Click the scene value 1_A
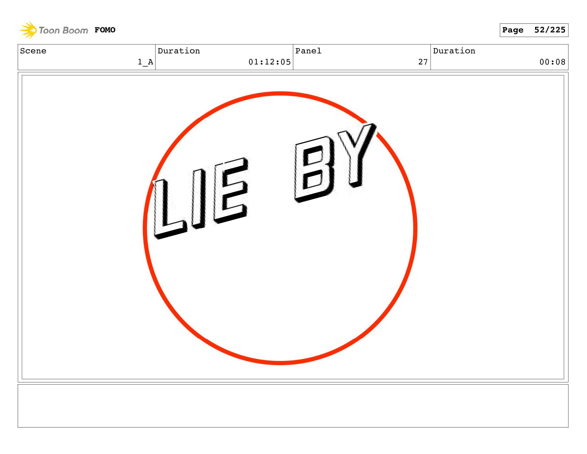This screenshot has height=454, width=587. point(146,62)
